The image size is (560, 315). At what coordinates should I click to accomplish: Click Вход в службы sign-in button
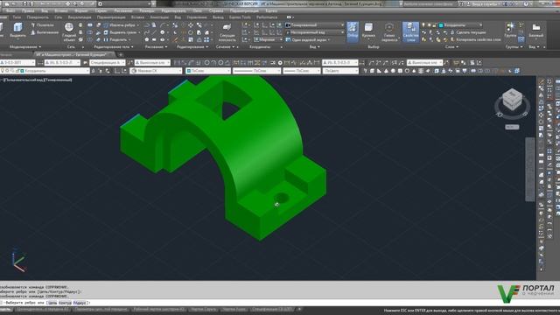point(484,3)
